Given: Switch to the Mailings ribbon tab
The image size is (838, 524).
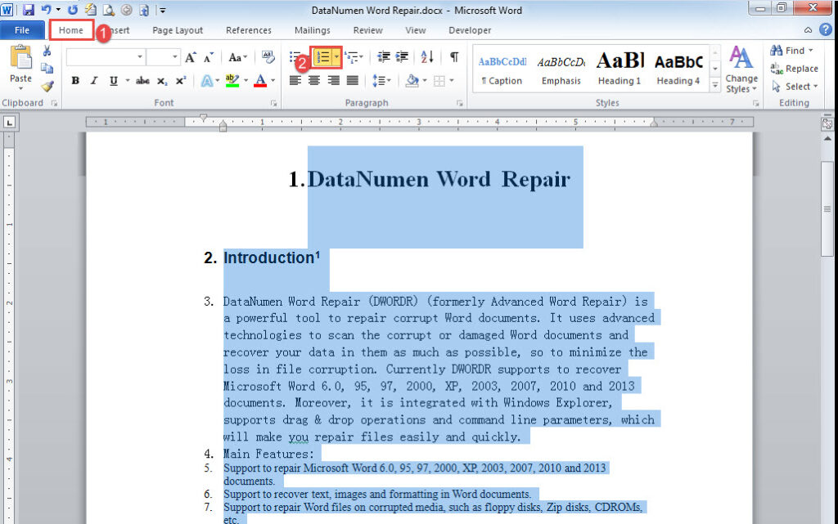Looking at the screenshot, I should click(312, 30).
